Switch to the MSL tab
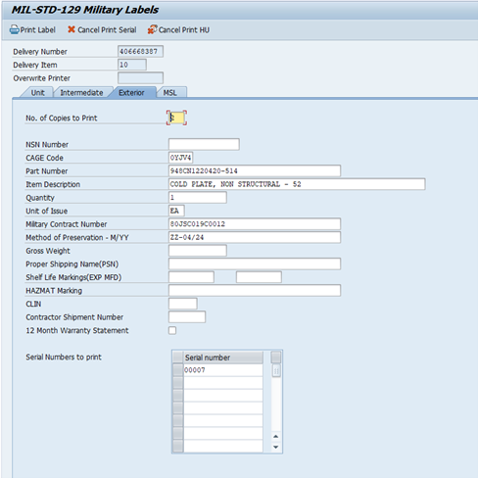478x478 pixels. 170,93
